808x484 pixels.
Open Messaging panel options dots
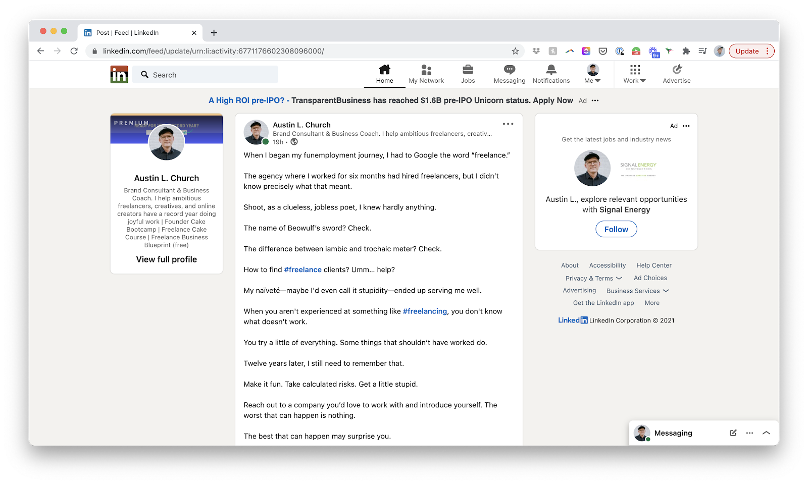click(749, 433)
